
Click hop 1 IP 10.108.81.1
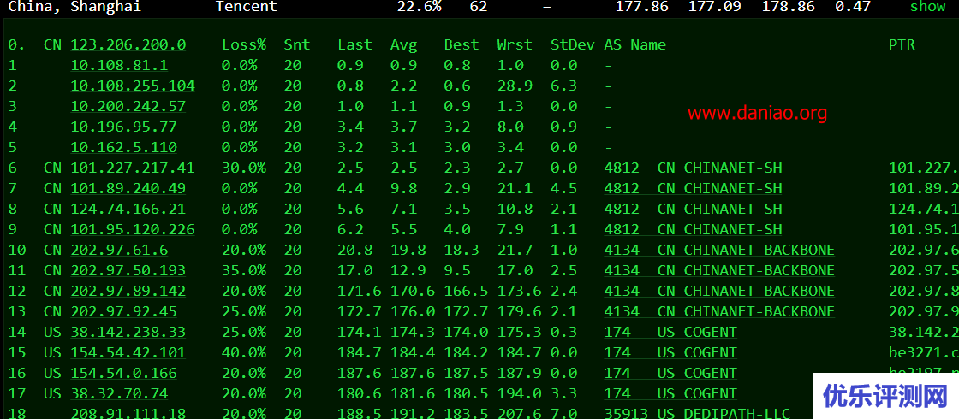(x=119, y=65)
